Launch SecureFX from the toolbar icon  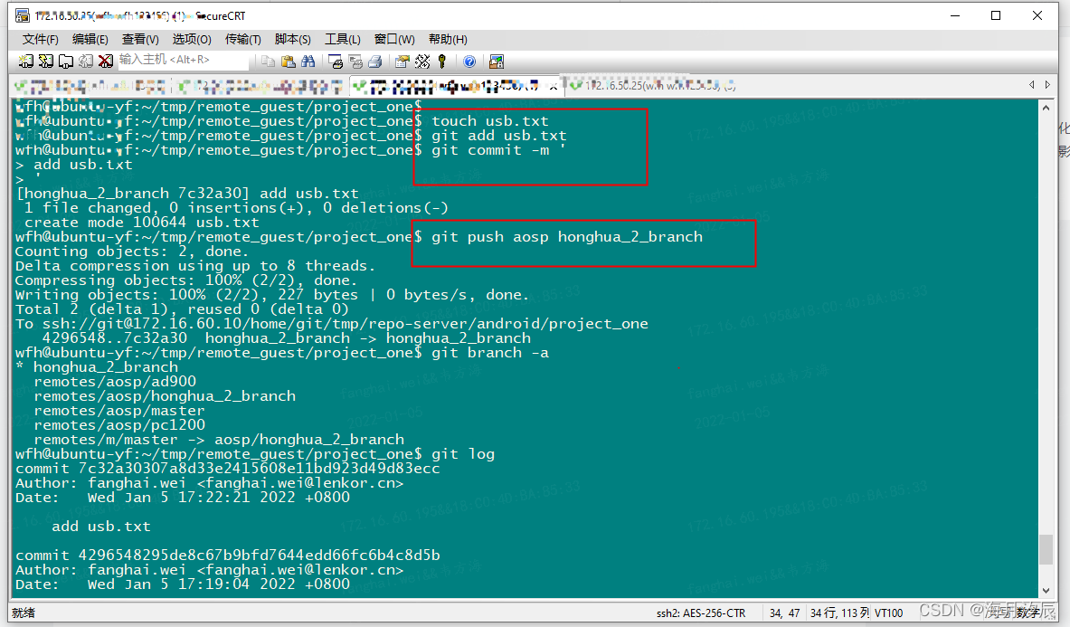click(x=496, y=62)
